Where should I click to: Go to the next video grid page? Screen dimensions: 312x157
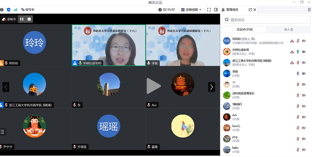point(211,87)
